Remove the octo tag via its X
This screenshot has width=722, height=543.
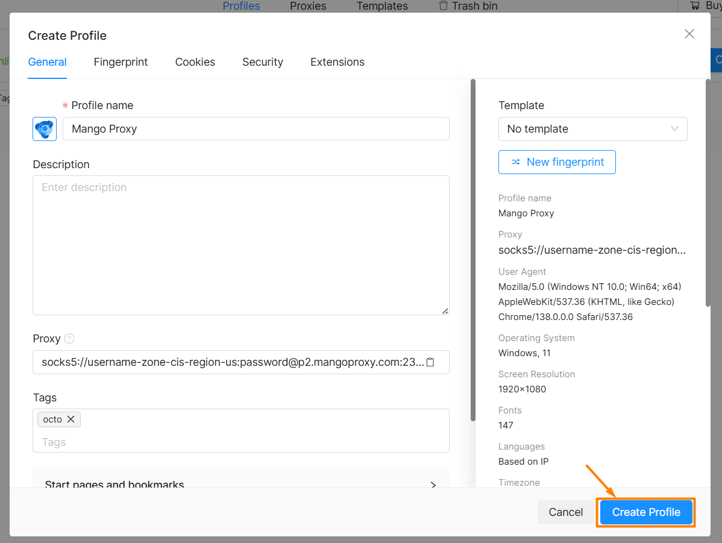coord(71,419)
